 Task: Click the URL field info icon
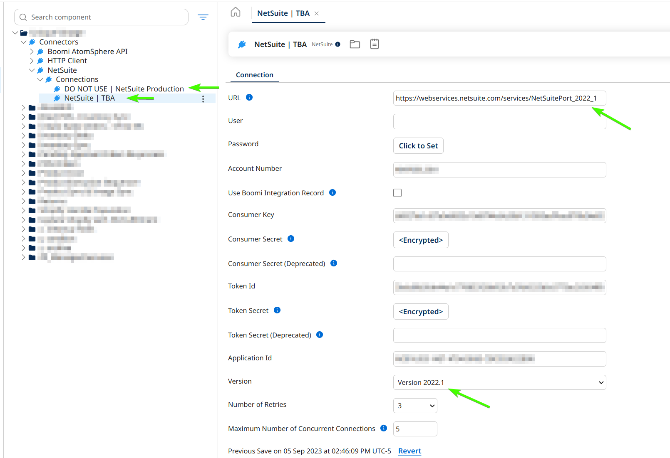[x=249, y=97]
